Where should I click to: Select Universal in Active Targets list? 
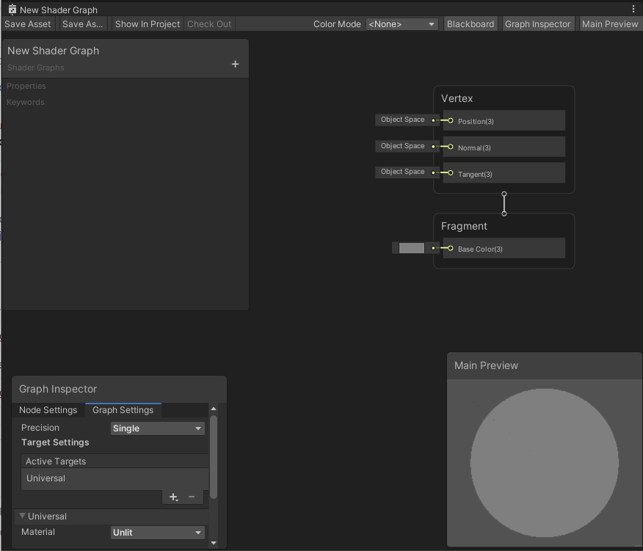click(115, 478)
